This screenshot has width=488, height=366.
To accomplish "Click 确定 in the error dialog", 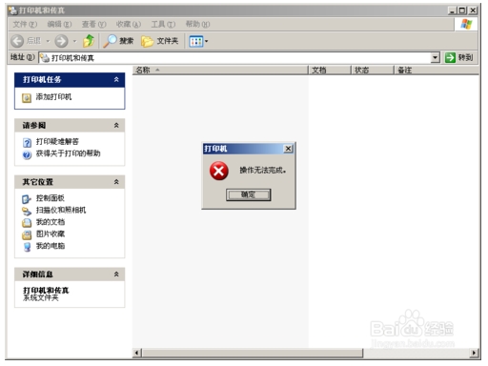I will pos(249,194).
